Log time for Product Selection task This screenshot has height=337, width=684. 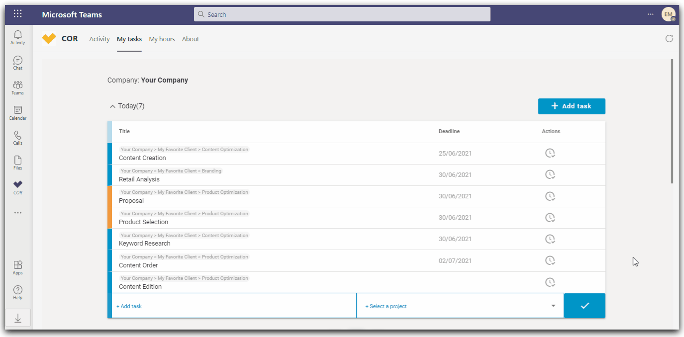(x=550, y=217)
